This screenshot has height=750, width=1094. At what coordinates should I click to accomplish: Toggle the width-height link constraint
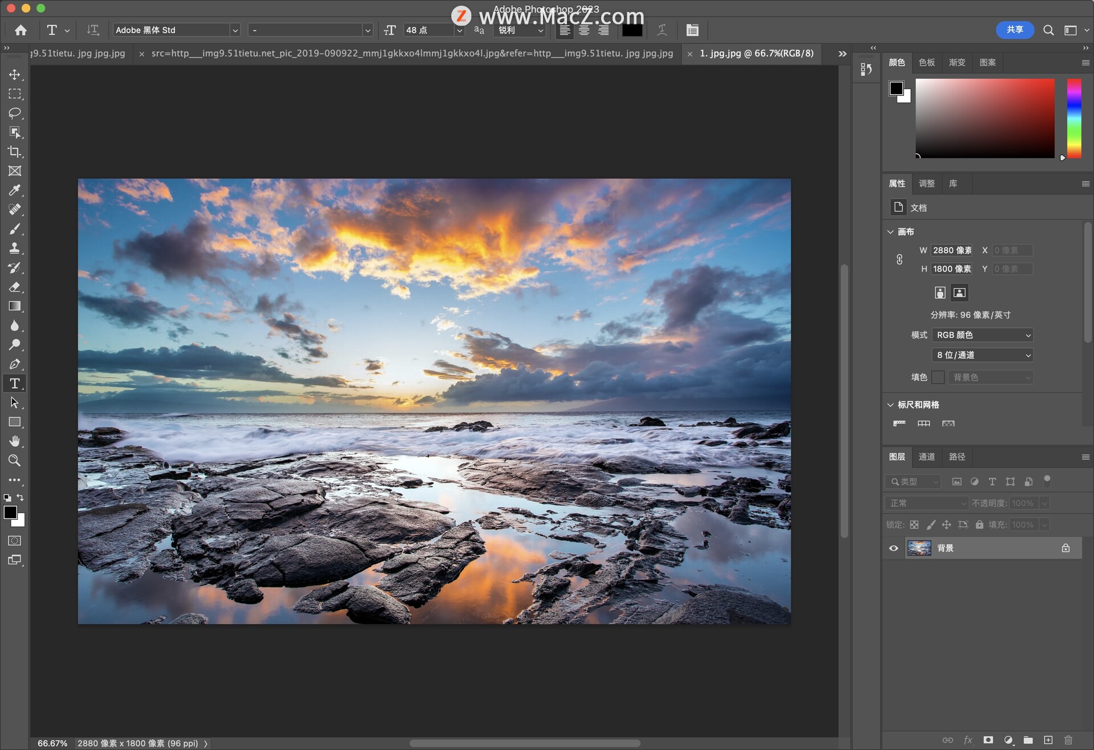click(x=900, y=259)
